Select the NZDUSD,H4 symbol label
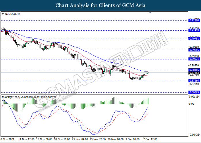Screen dimensions: 201x143 pos(12,13)
